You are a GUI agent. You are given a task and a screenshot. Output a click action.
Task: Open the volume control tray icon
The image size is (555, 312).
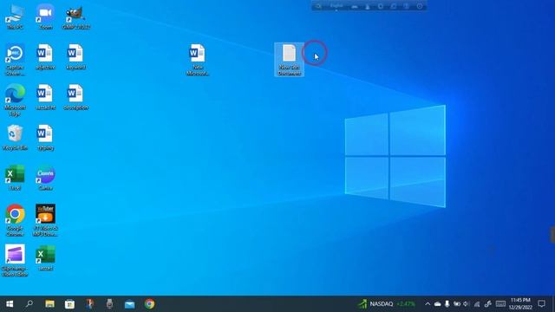click(x=467, y=304)
